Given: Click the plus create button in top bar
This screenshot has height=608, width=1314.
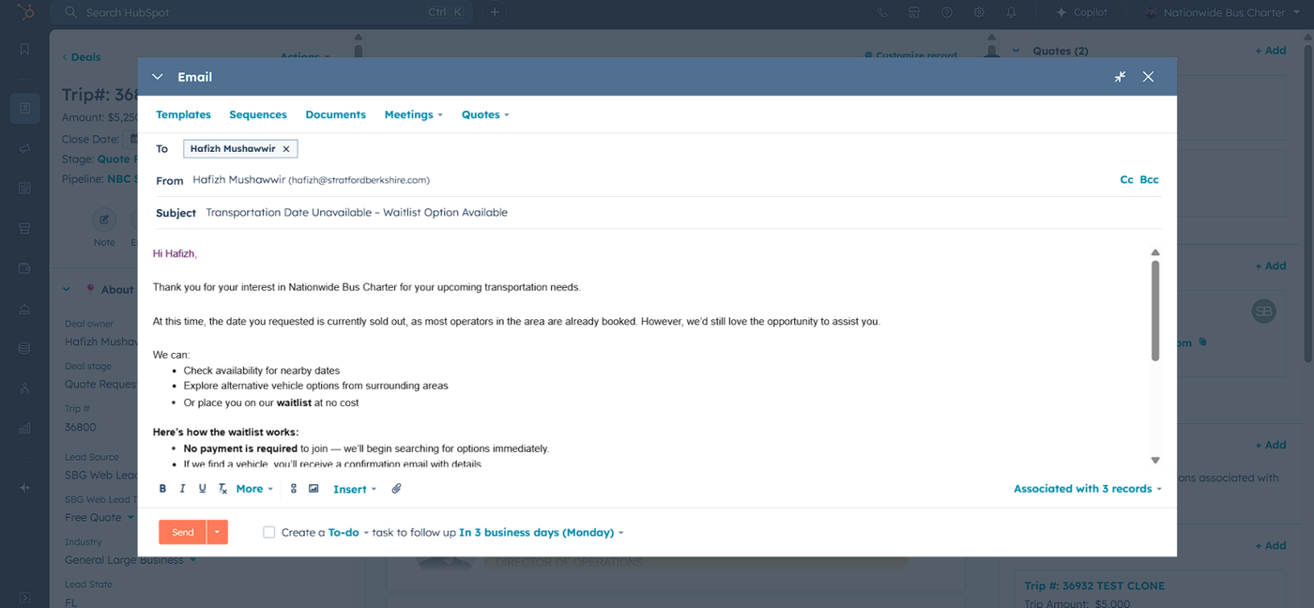Looking at the screenshot, I should click(495, 12).
